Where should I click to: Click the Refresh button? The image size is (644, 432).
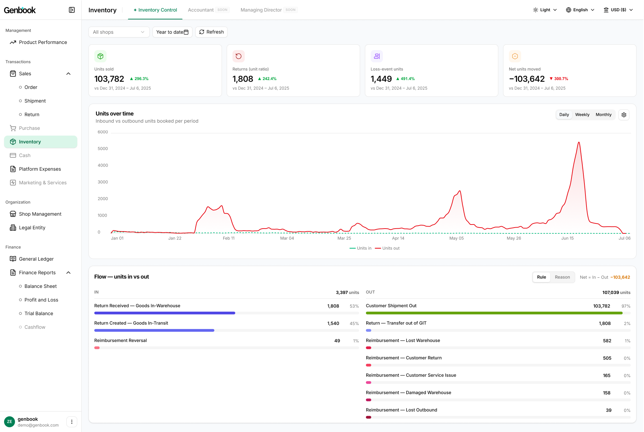click(x=211, y=32)
